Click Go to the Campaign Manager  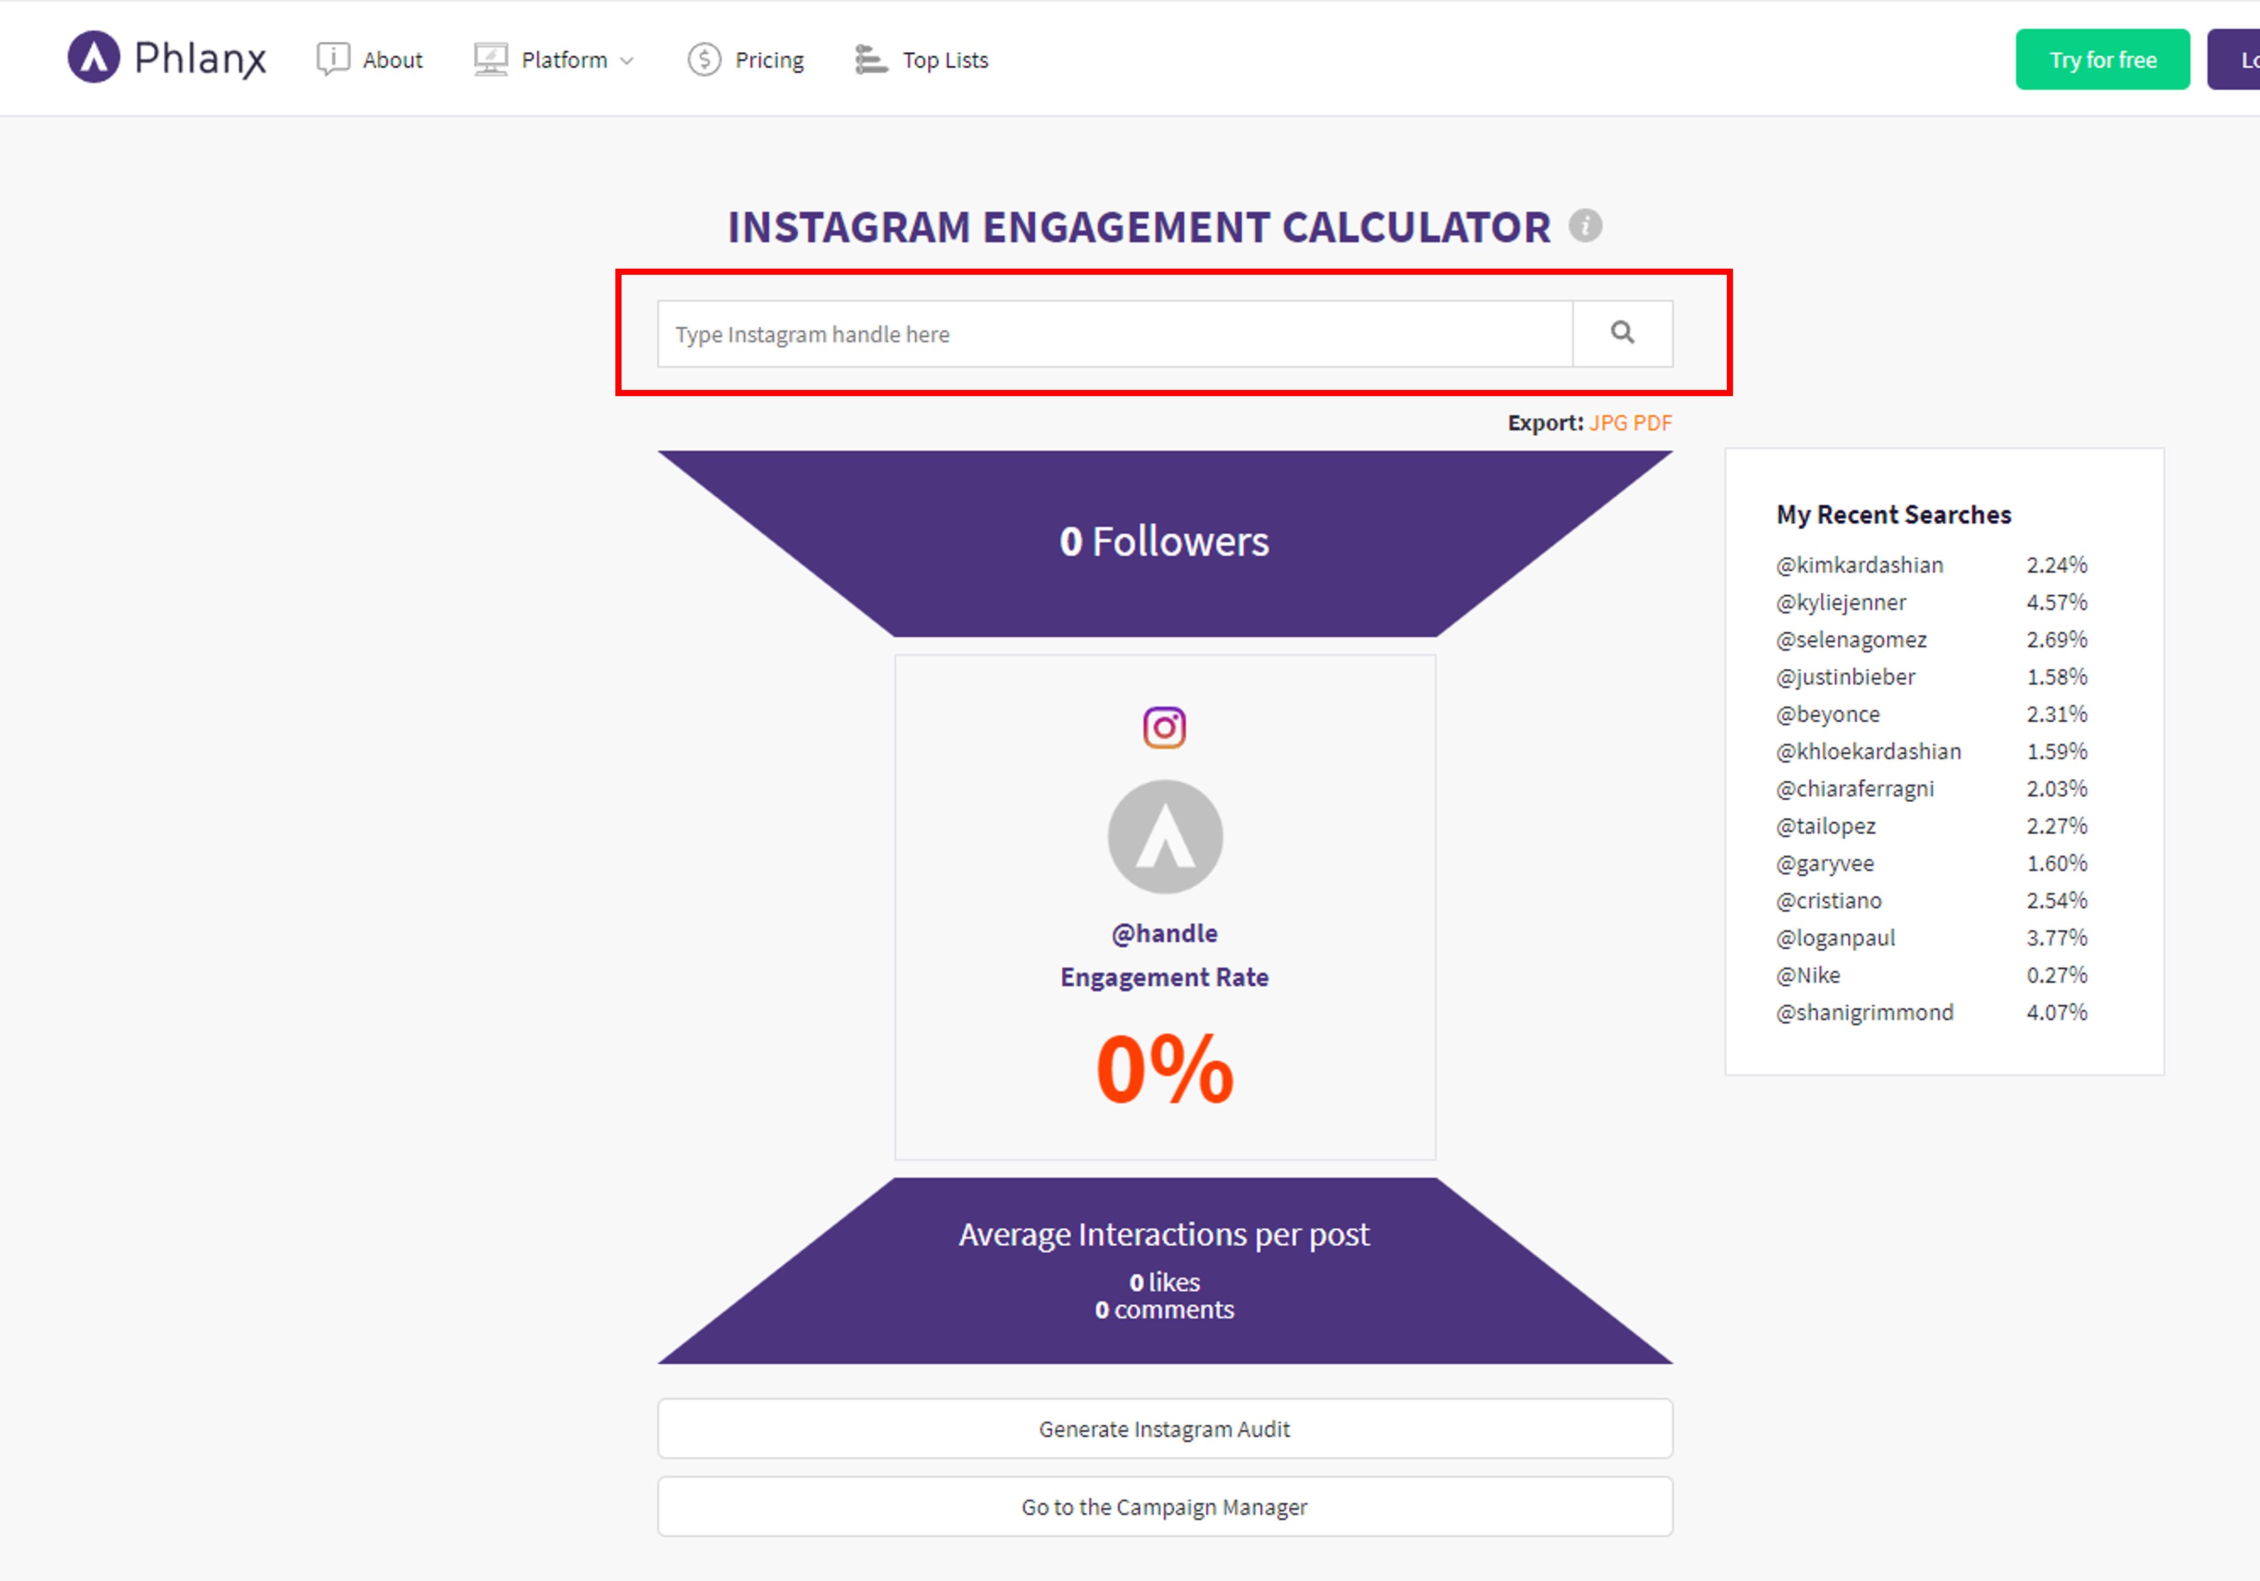[x=1164, y=1506]
